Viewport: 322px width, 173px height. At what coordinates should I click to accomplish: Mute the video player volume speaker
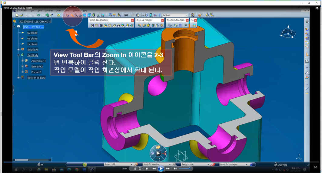[175, 168]
